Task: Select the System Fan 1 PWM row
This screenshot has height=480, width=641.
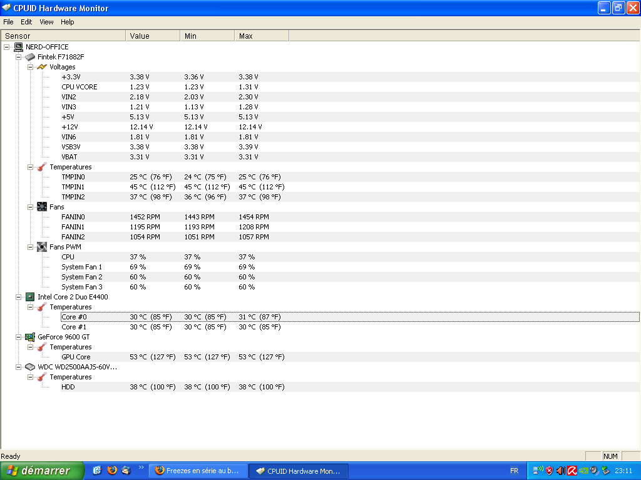Action: [x=350, y=267]
